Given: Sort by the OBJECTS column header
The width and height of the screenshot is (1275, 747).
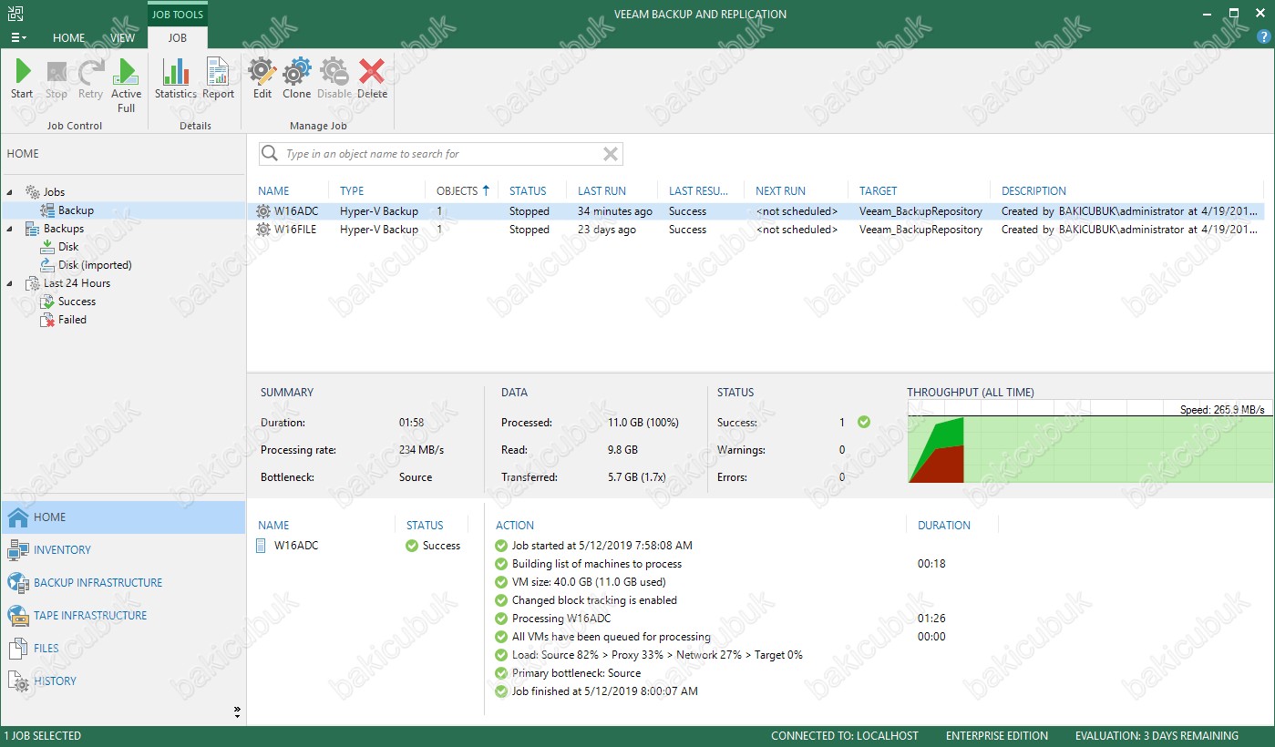Looking at the screenshot, I should click(463, 191).
